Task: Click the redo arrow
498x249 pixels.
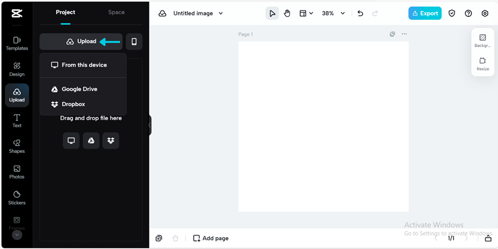Action: (375, 13)
